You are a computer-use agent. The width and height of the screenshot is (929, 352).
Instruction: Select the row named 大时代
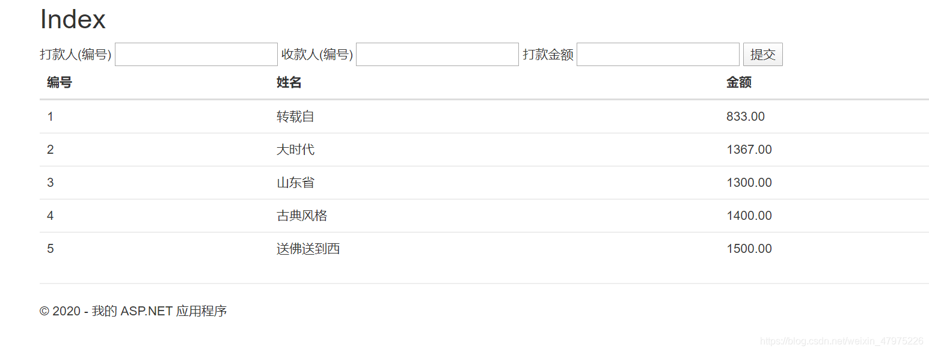coord(294,150)
